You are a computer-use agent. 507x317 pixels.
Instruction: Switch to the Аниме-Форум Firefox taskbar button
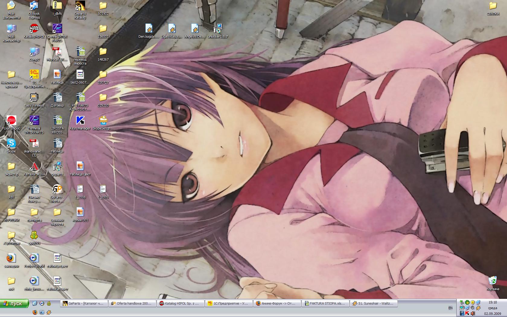click(277, 303)
